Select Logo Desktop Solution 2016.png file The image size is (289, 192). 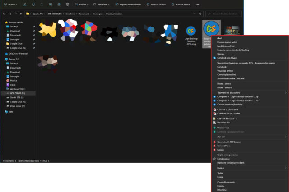[191, 35]
